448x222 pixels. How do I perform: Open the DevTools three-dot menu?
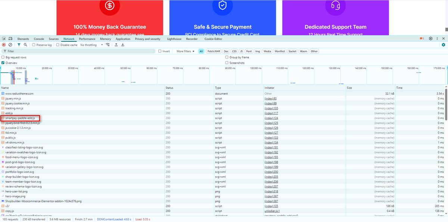tap(437, 39)
